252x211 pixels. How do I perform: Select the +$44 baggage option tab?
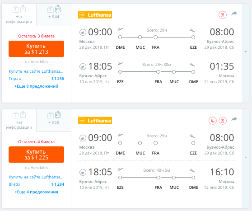point(54,14)
